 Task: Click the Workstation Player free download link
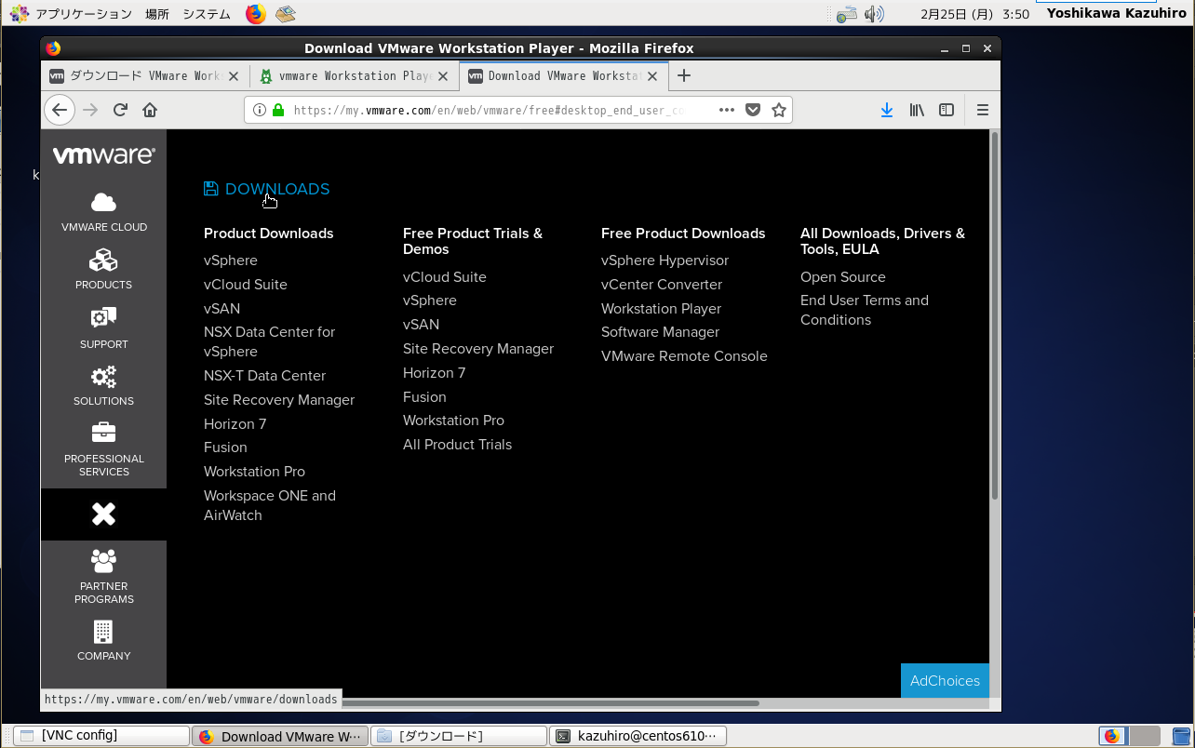(x=661, y=309)
